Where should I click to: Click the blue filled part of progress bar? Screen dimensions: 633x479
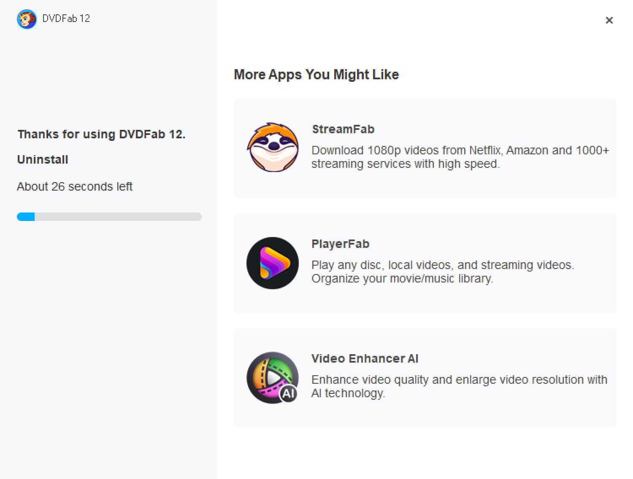tap(26, 217)
